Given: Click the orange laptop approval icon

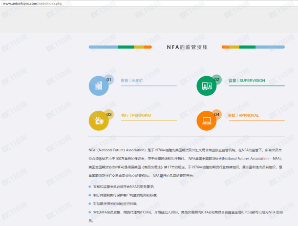Looking at the screenshot, I should point(207,121).
